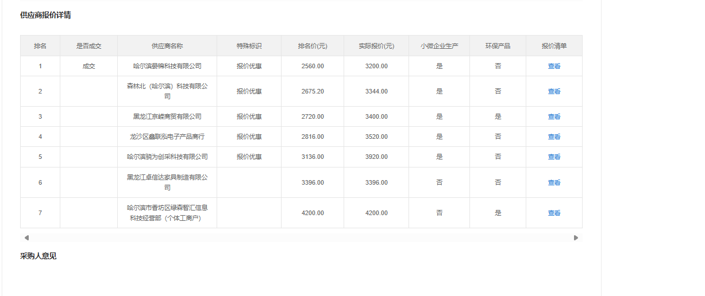This screenshot has height=296, width=705.
Task: Click the 小微企业生产 column header
Action: pyautogui.click(x=439, y=46)
